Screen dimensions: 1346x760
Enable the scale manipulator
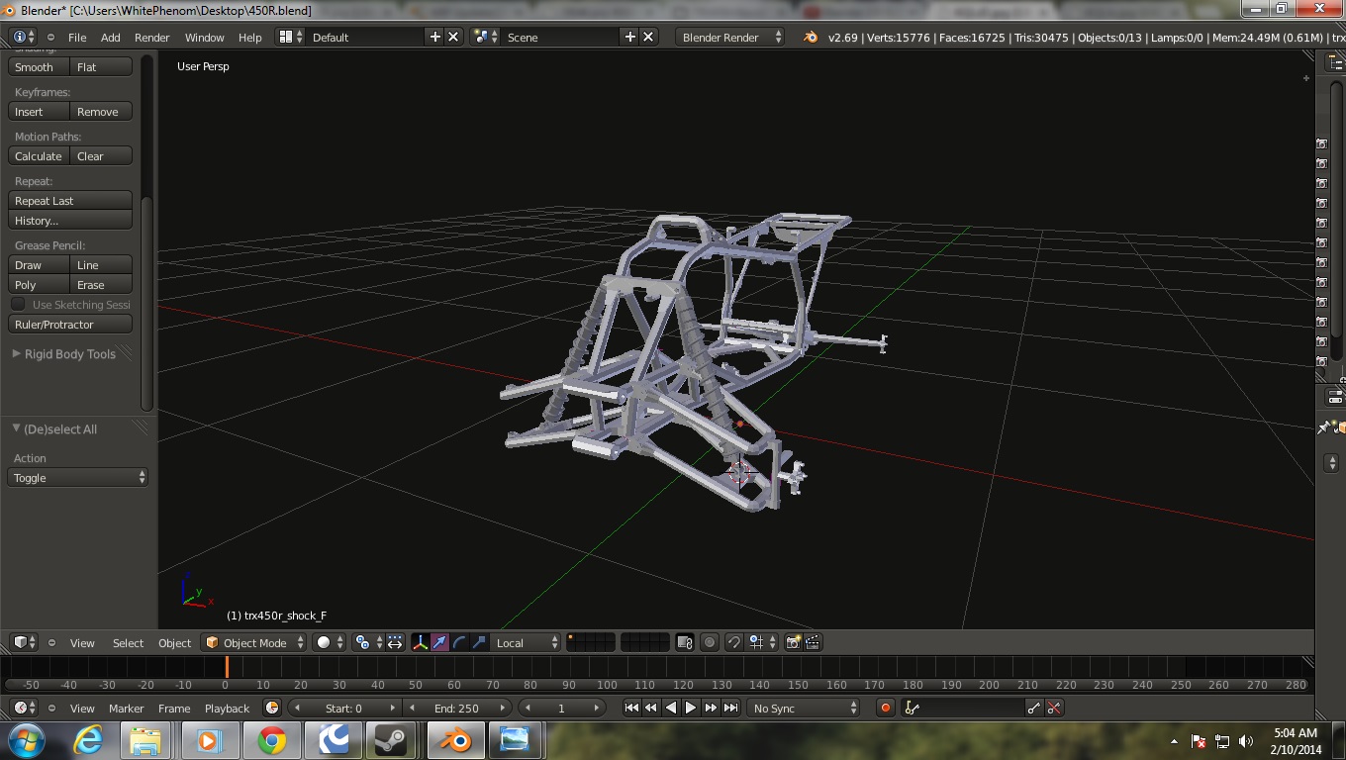[479, 642]
